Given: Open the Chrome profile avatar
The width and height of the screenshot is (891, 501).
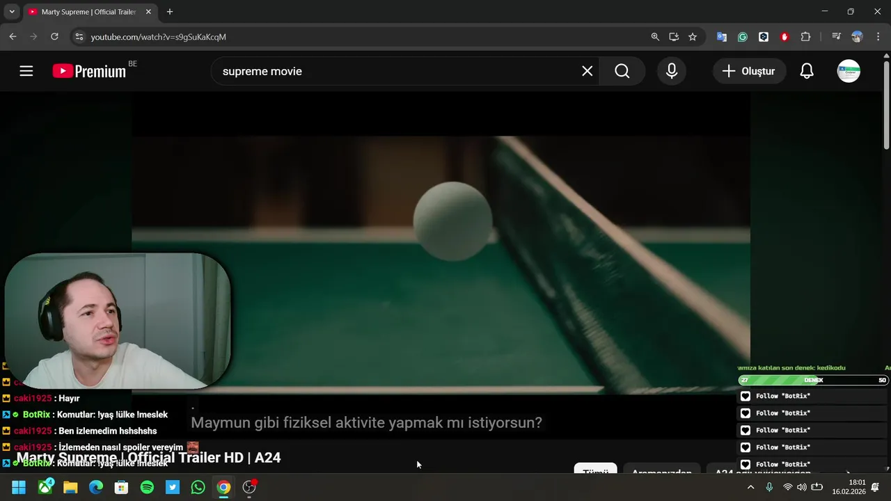Looking at the screenshot, I should [857, 37].
